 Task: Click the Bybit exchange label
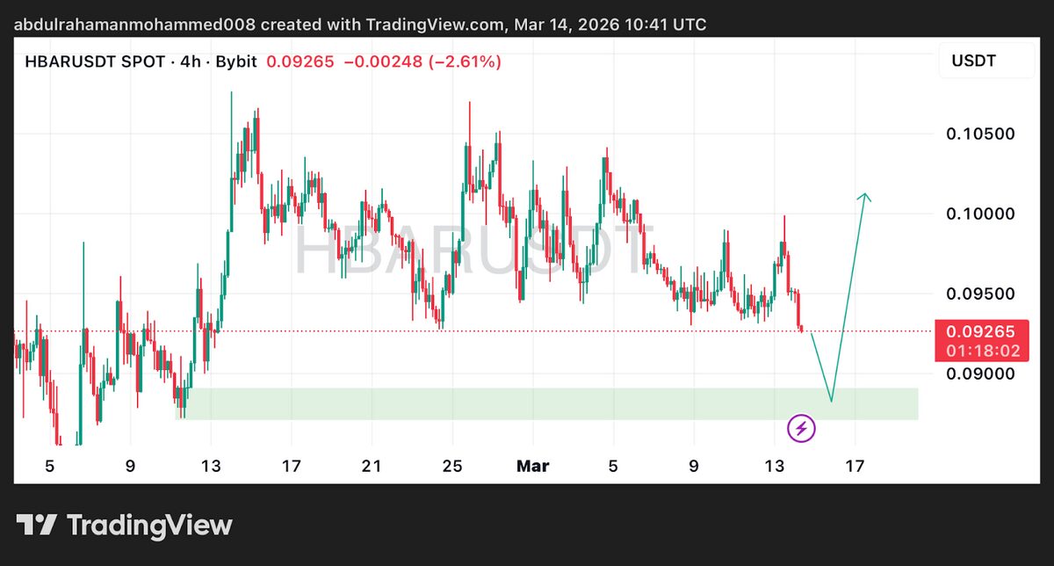[235, 62]
